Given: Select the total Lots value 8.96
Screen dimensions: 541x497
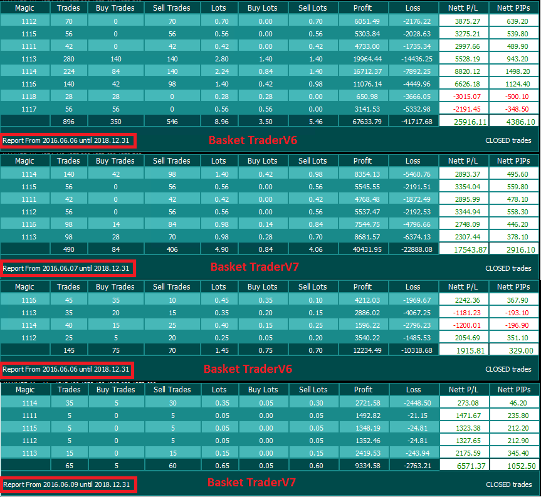Looking at the screenshot, I should pyautogui.click(x=219, y=122).
